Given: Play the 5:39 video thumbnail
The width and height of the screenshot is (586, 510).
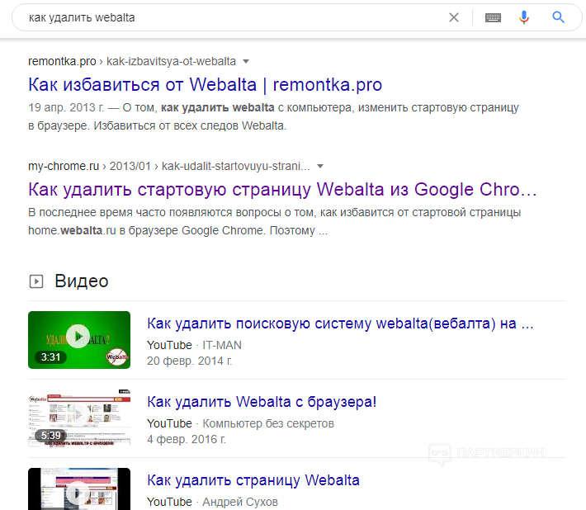Looking at the screenshot, I should coord(79,418).
